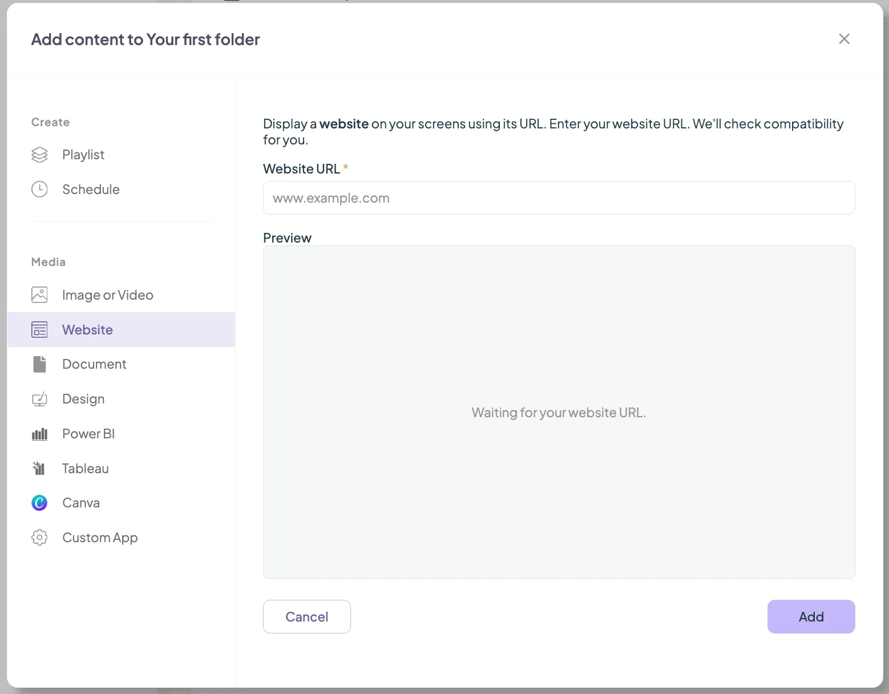Open the Schedule option label

91,189
